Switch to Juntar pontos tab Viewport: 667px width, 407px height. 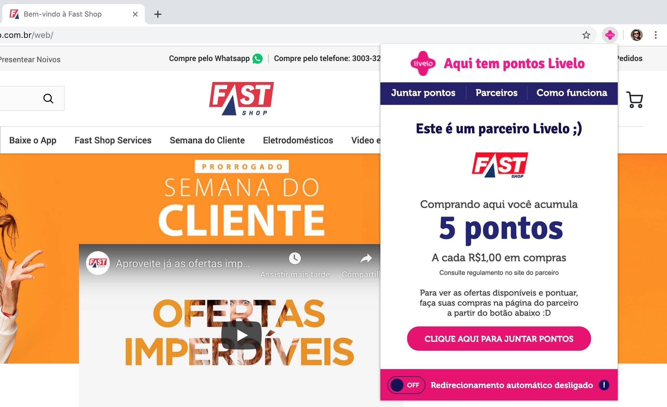[423, 93]
